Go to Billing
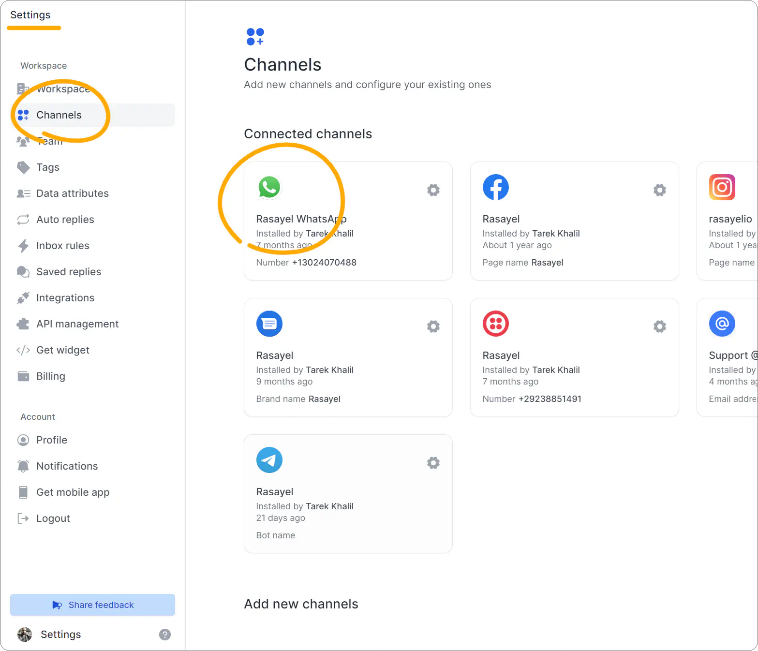Viewport: 758px width, 651px height. click(x=92, y=376)
